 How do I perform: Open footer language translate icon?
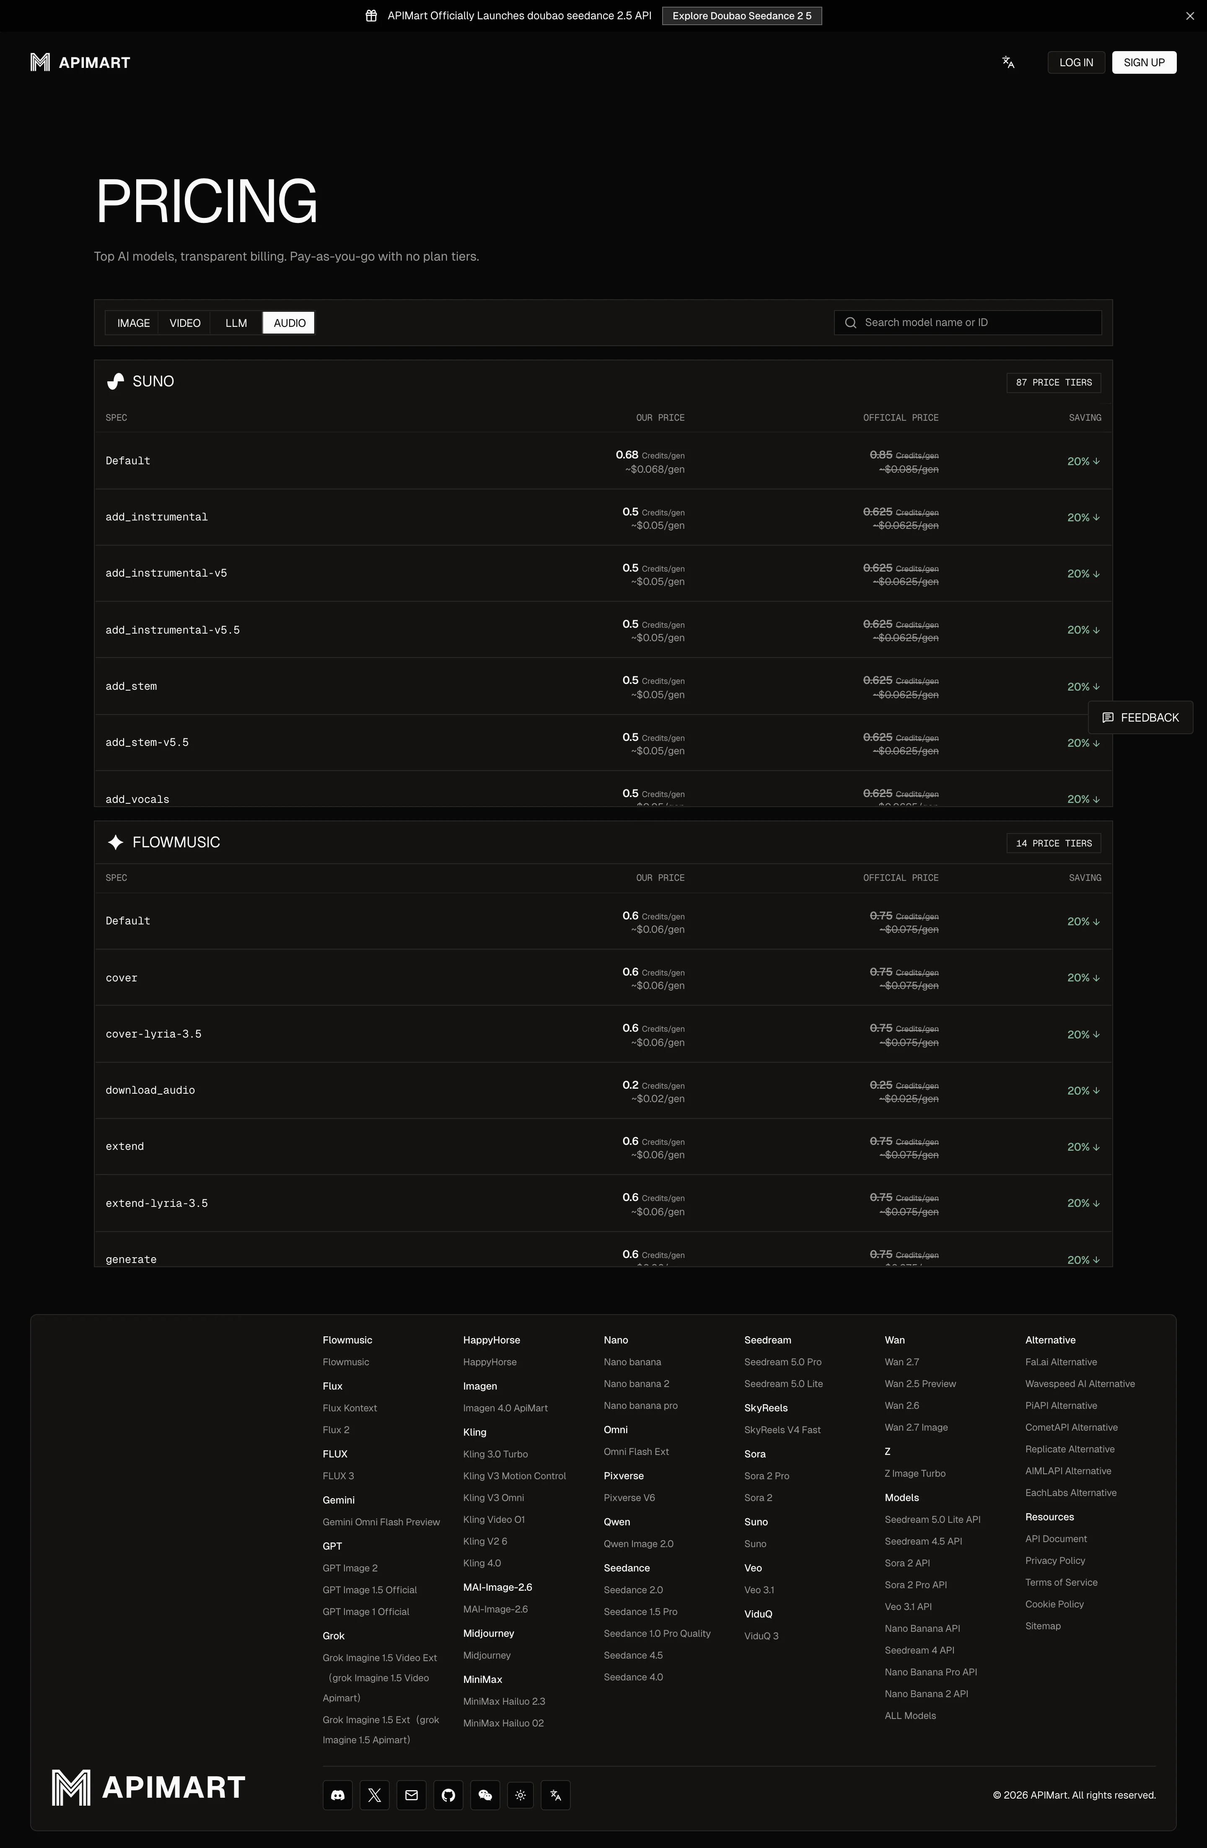555,1794
